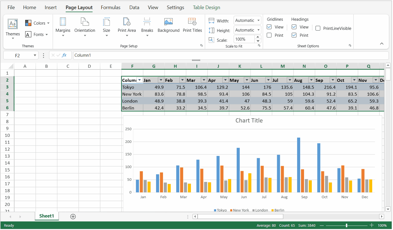Viewport: 393px width, 230px height.
Task: Open the Mar column filter dropdown
Action: point(204,80)
